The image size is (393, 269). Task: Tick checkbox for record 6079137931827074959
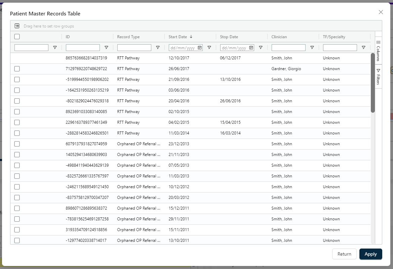click(17, 144)
